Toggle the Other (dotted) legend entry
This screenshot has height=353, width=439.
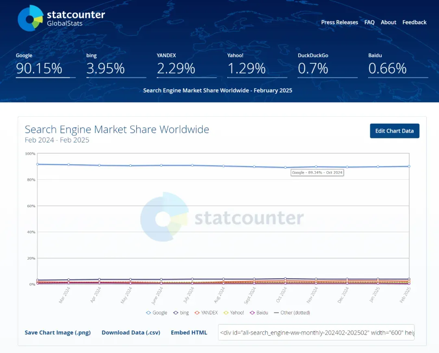292,313
